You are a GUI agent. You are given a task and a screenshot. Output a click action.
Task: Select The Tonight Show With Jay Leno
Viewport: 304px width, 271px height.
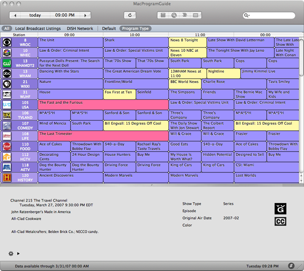coord(240,53)
